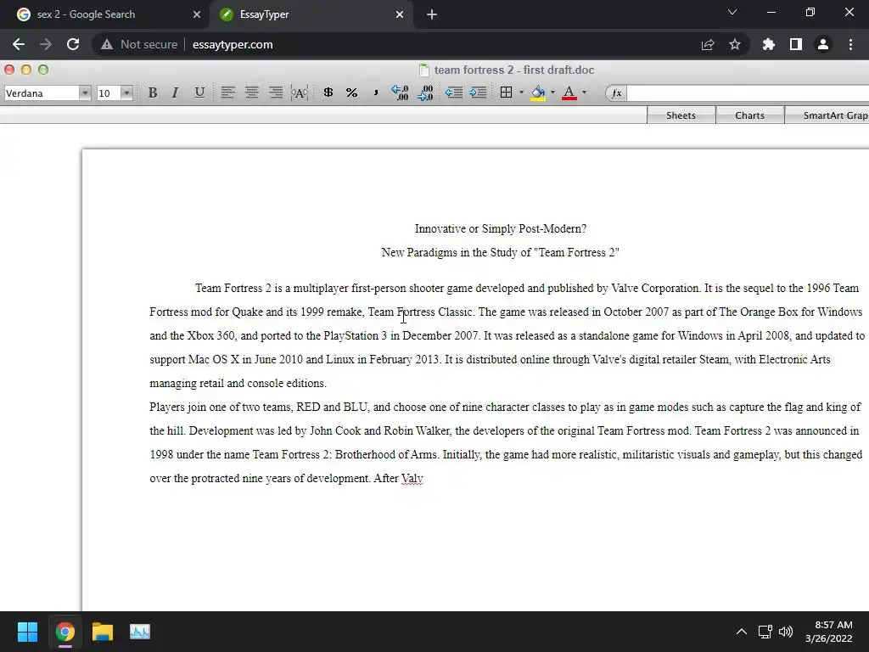Expand the font color dropdown arrow
This screenshot has width=869, height=652.
coord(584,93)
